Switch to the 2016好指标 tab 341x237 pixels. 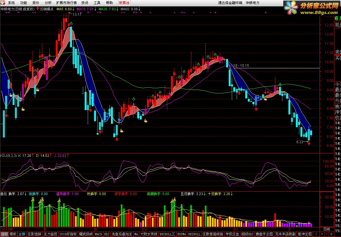(x=68, y=234)
